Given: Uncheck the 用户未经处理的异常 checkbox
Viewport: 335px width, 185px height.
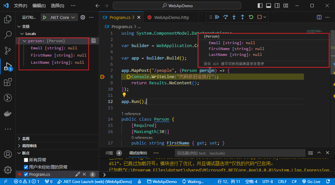Looking at the screenshot, I should pos(26,167).
